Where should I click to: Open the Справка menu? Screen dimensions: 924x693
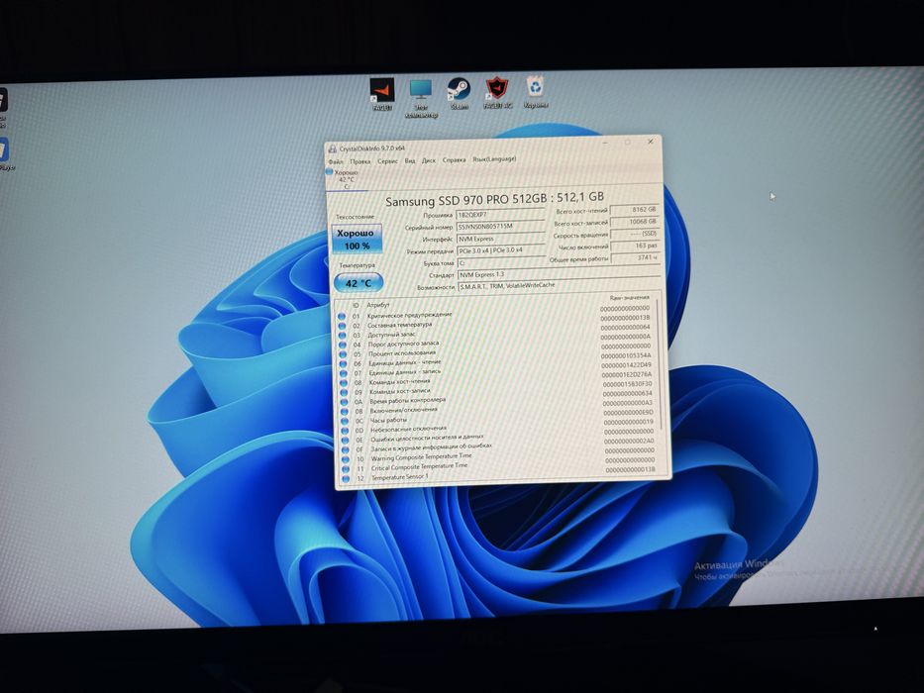455,159
